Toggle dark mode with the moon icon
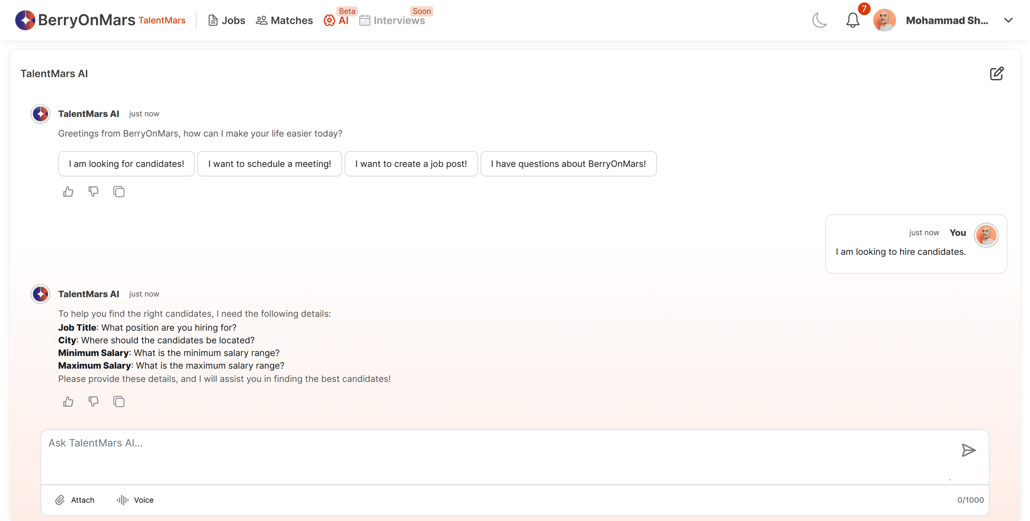The image size is (1030, 521). [819, 20]
